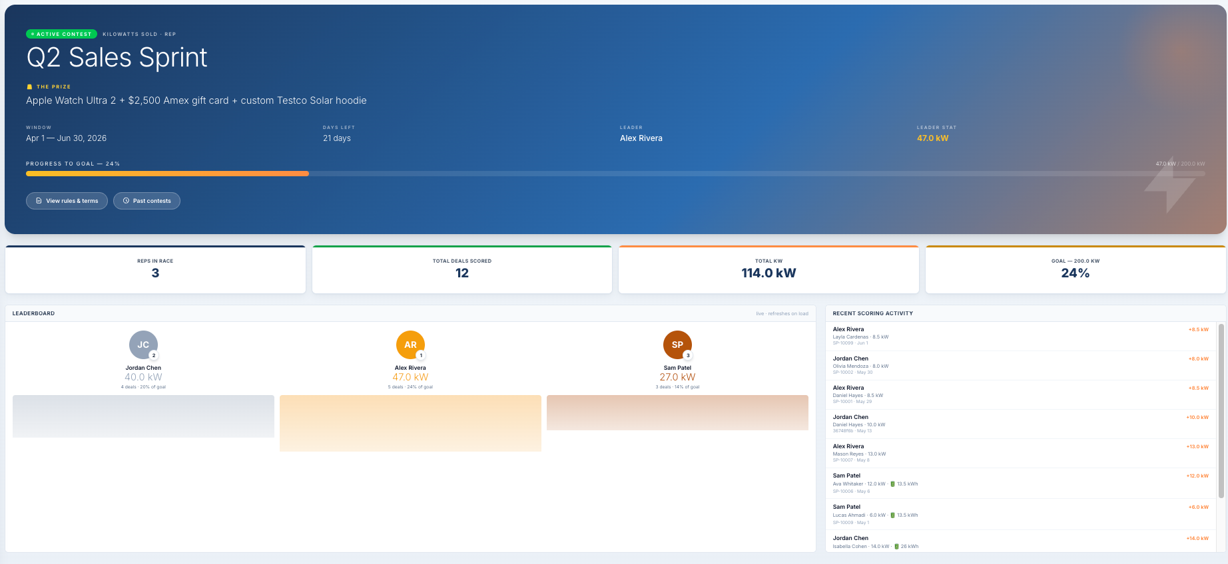Viewport: 1228px width, 564px height.
Task: Click the Daniel Hayes 10.0 kW activity entry
Action: click(1021, 424)
